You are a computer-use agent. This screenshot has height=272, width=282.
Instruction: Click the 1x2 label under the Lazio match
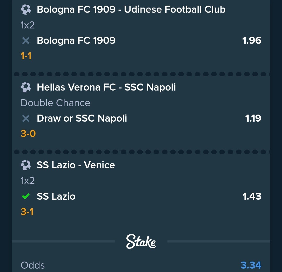27,181
